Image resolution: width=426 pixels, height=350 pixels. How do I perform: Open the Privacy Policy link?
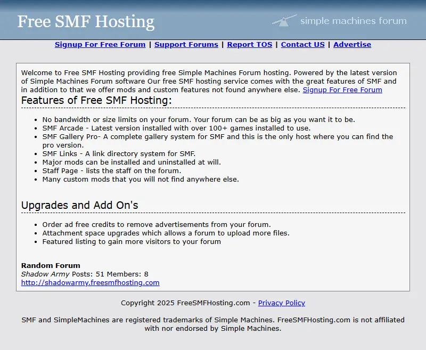coord(282,303)
